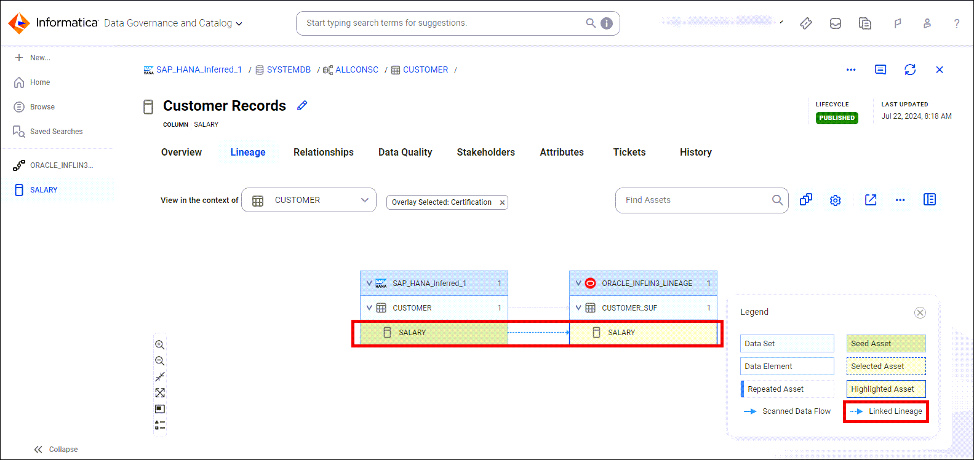Switch to the History tab

696,152
